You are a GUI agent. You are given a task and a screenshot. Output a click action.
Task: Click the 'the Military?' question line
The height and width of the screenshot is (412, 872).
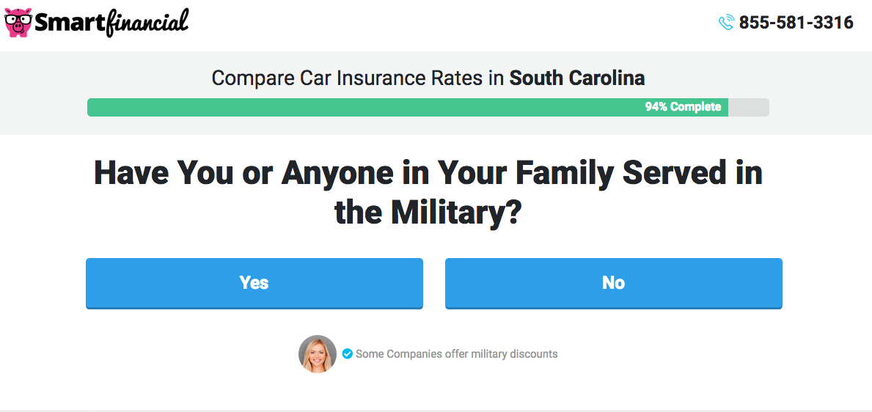click(427, 213)
